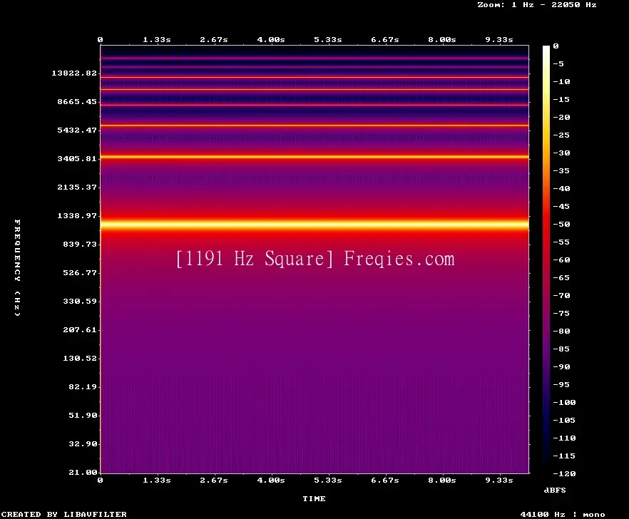Click the brightest fundamental band near 1191 Hz
Image resolution: width=629 pixels, height=519 pixels.
[314, 224]
